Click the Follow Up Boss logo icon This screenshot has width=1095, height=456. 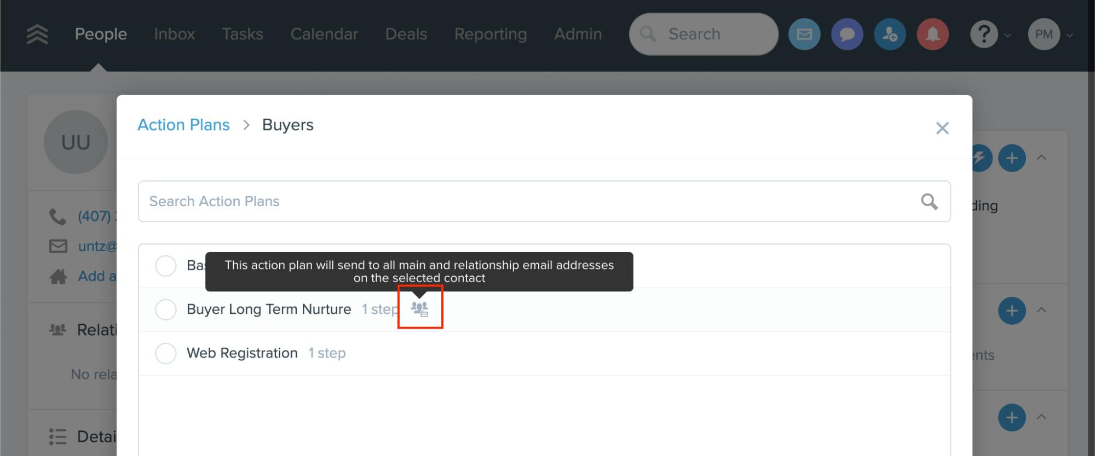(x=37, y=34)
